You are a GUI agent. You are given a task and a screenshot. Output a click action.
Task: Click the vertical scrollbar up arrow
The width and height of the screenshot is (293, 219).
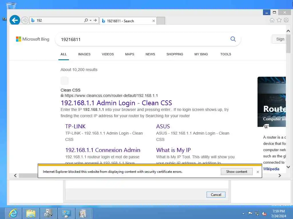point(288,31)
